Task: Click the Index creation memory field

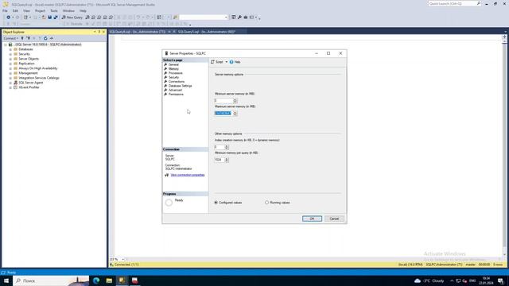Action: 220,147
